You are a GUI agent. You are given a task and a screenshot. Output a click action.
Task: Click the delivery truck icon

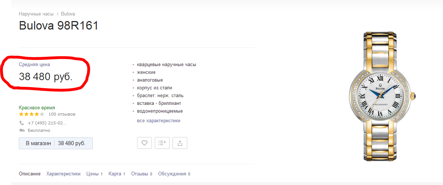tap(22, 130)
